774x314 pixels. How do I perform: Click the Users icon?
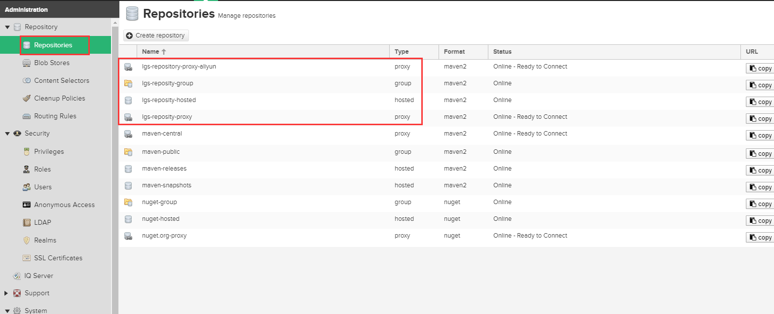[x=27, y=187]
